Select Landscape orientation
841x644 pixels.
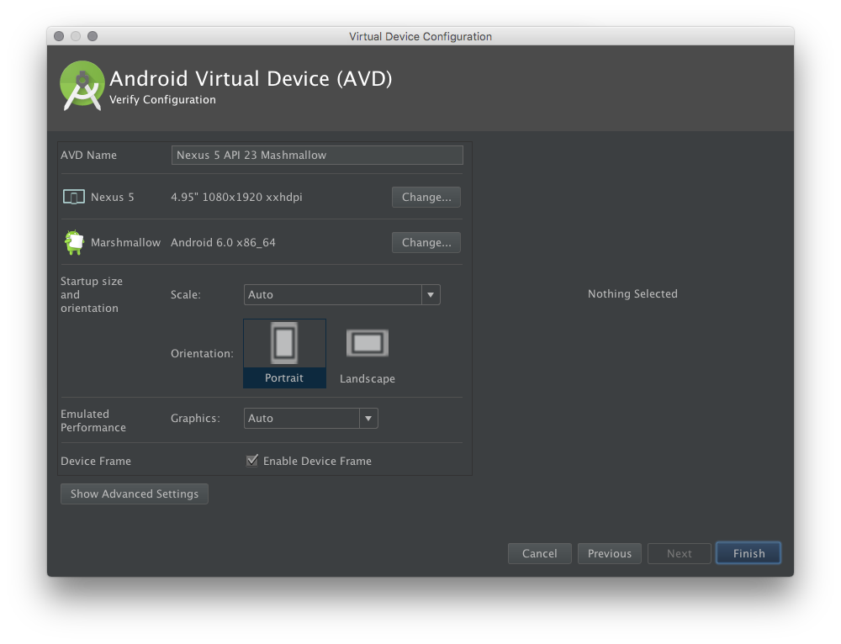(x=368, y=356)
